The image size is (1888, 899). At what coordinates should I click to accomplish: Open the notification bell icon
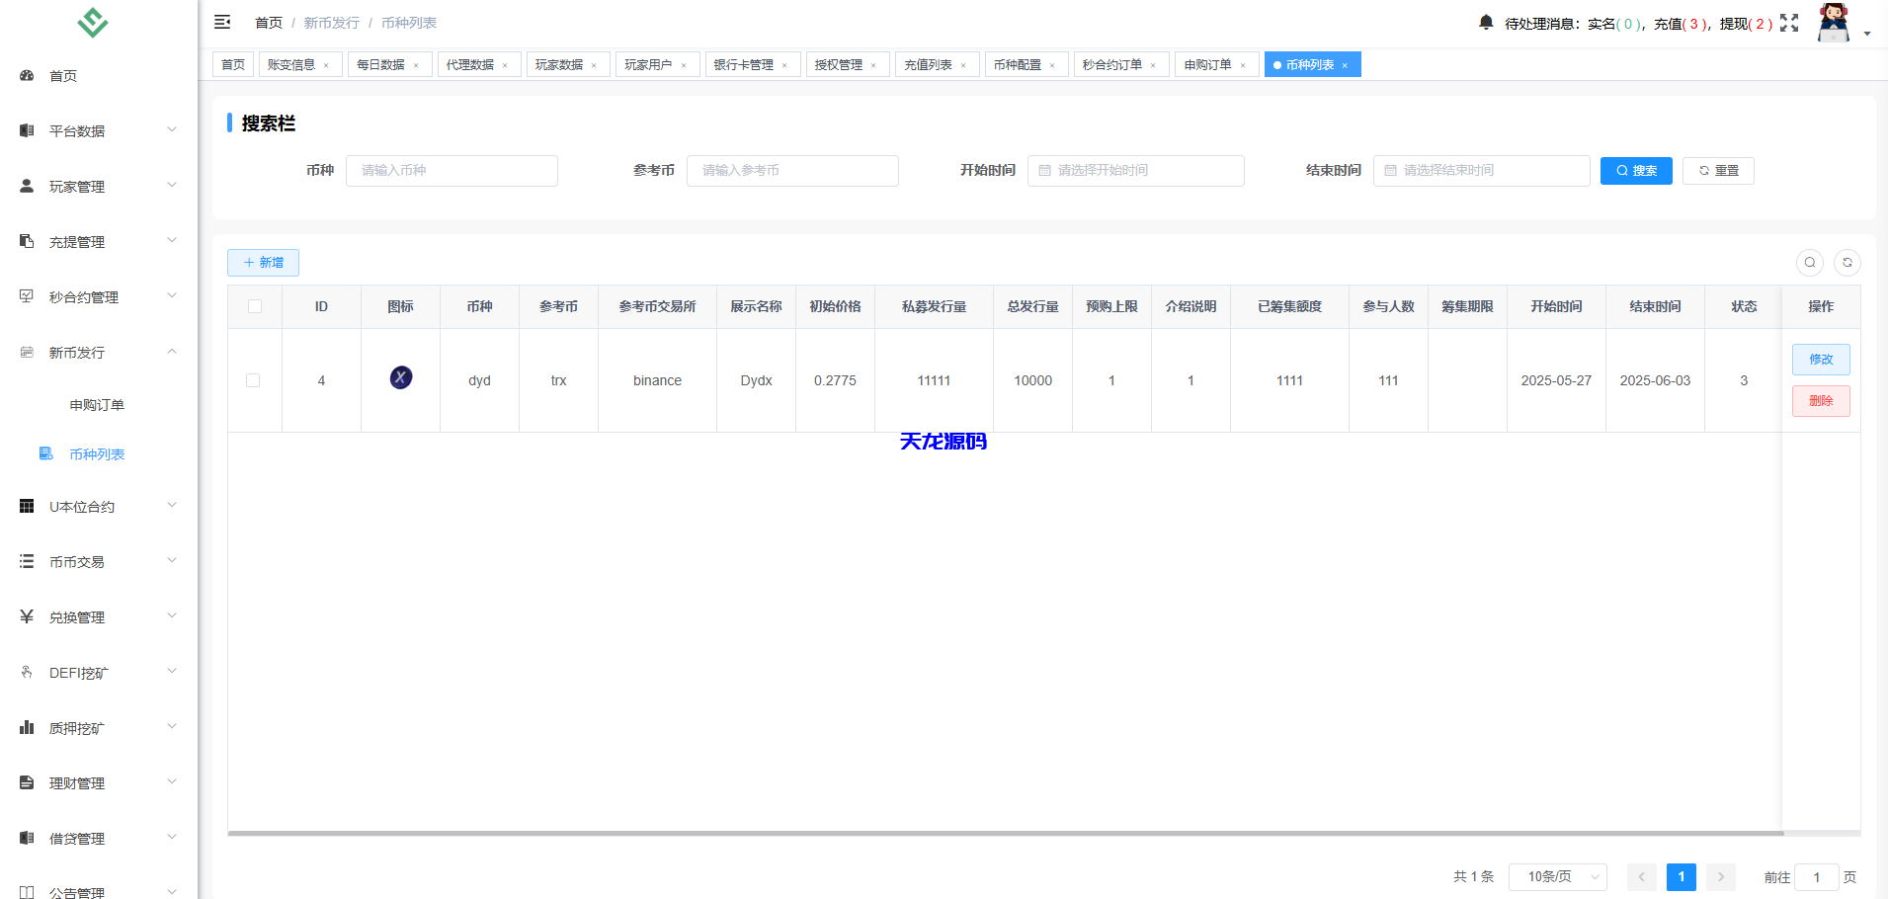pyautogui.click(x=1486, y=22)
